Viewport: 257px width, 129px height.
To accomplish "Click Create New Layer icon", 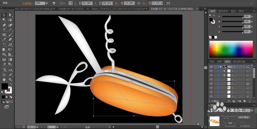I will (x=244, y=101).
